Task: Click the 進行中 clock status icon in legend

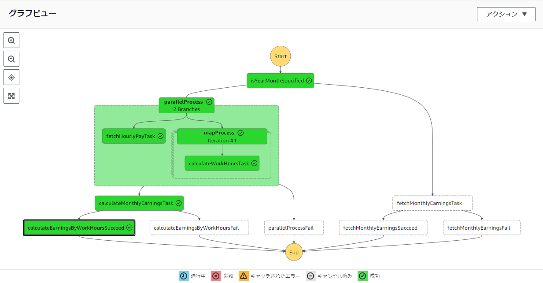Action: (x=184, y=276)
